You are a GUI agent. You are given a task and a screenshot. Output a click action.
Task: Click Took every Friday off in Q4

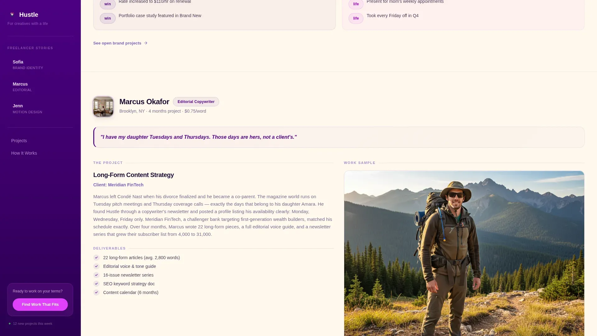pos(392,16)
